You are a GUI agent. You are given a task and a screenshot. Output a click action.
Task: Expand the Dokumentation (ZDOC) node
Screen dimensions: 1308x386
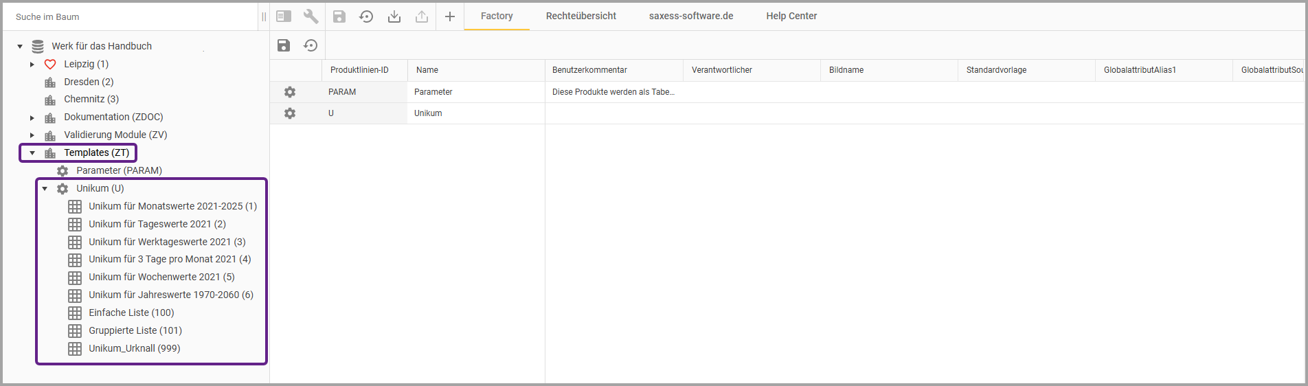coord(32,117)
